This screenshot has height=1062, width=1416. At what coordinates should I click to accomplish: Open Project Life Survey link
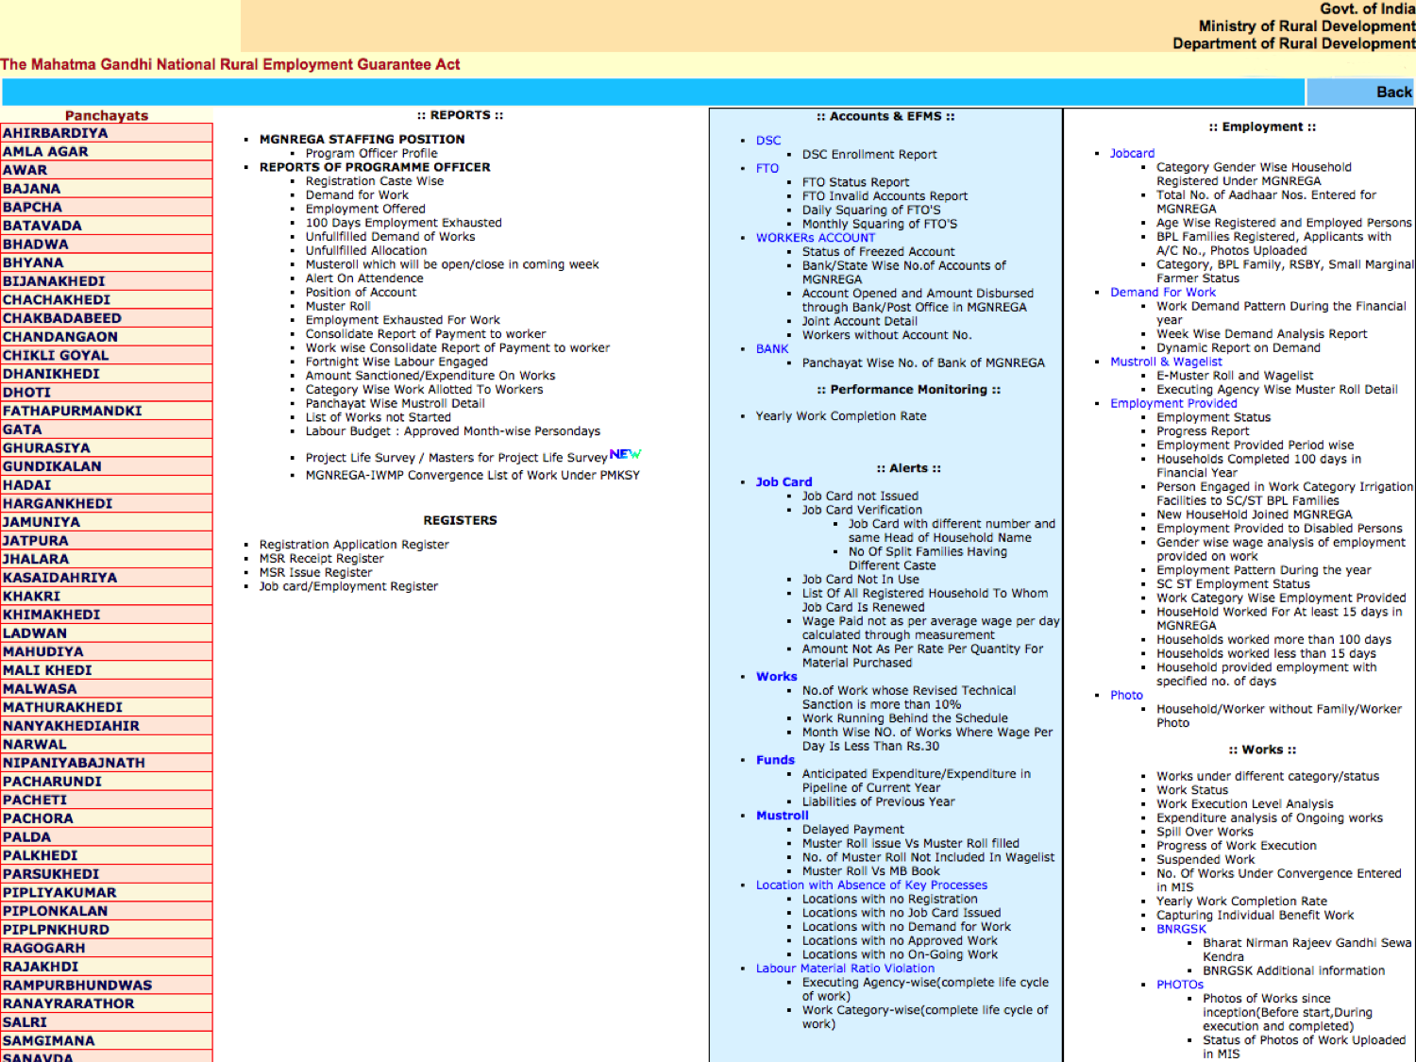tap(456, 458)
